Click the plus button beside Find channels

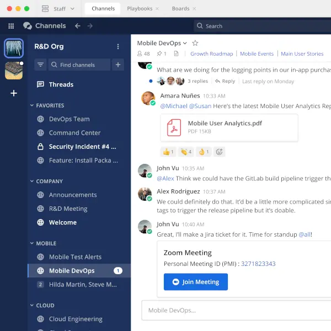(x=118, y=65)
